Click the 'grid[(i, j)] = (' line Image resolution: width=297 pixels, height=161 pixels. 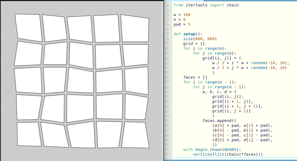tap(222, 58)
